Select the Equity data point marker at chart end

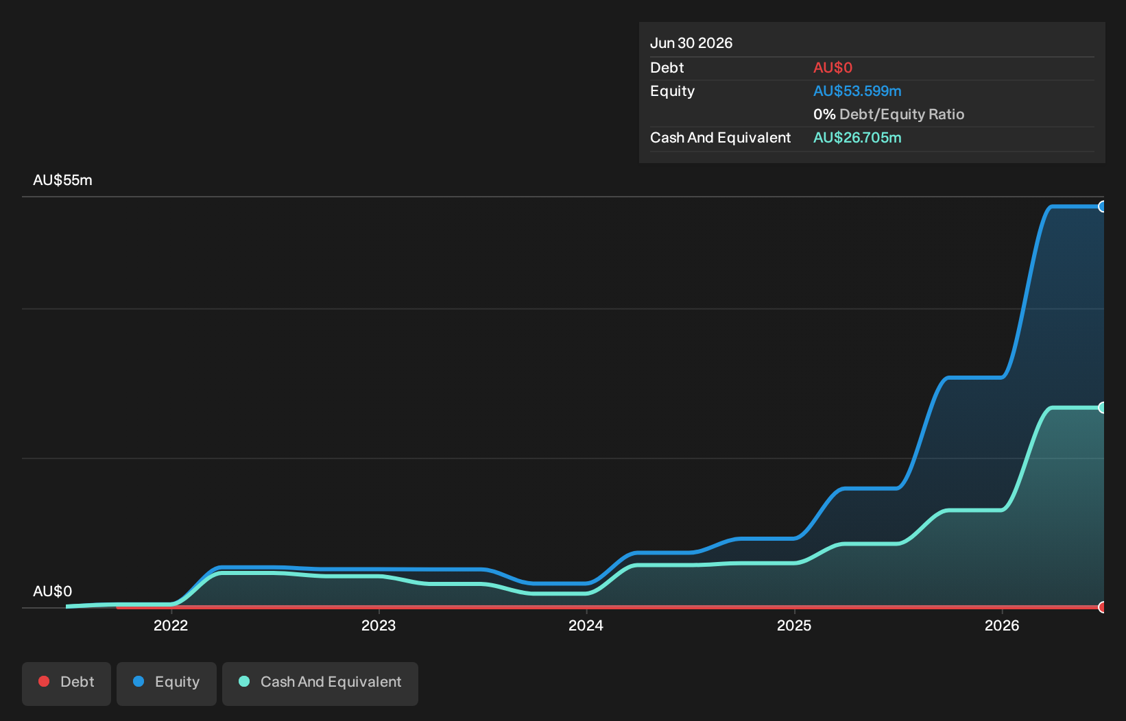1103,206
